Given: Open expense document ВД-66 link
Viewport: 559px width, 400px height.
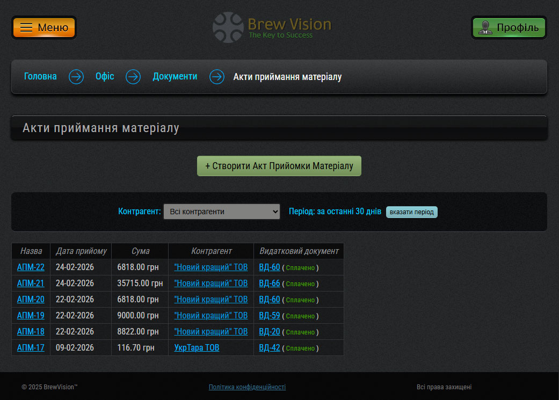Looking at the screenshot, I should pyautogui.click(x=270, y=283).
